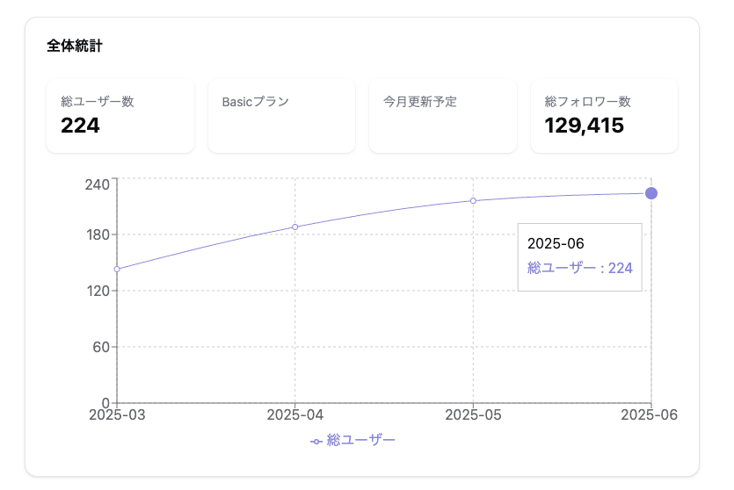Click the 2025-04 x-axis label
Screen dimensions: 734x490
(x=295, y=414)
